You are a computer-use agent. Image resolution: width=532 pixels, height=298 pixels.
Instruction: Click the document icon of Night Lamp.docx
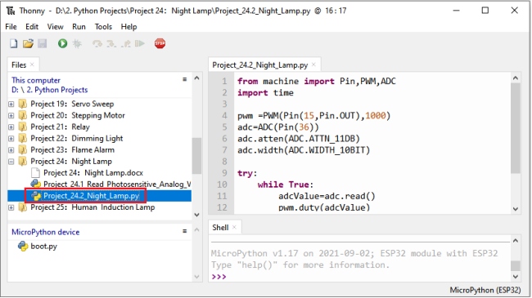35,173
